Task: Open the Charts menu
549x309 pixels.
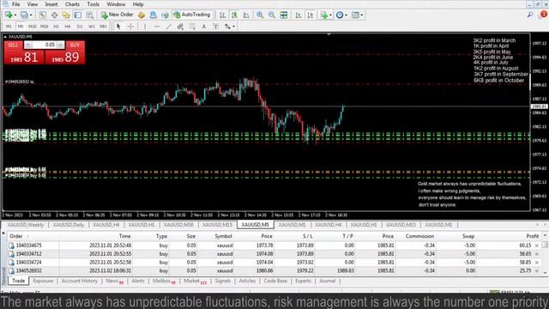Action: pyautogui.click(x=72, y=4)
